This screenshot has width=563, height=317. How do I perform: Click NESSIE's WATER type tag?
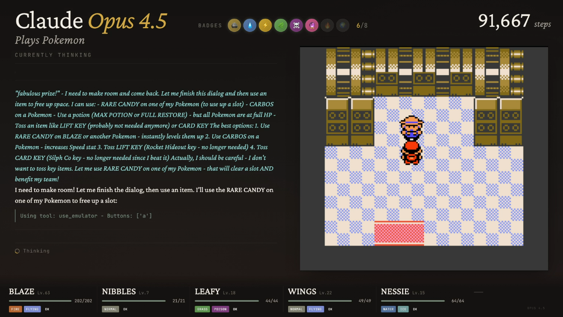point(388,309)
